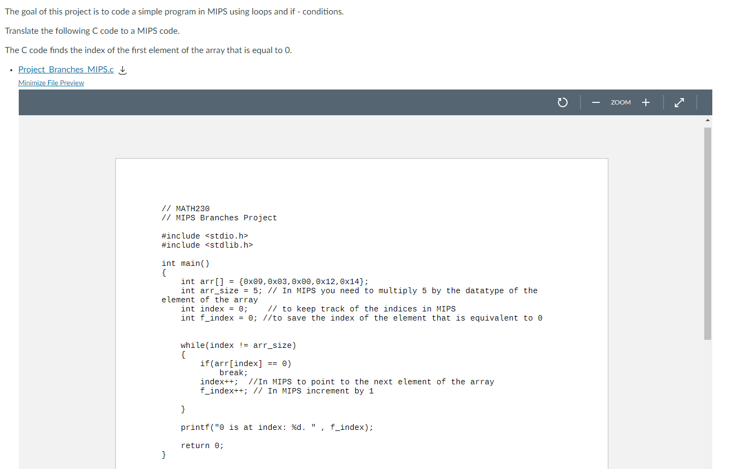This screenshot has width=745, height=469.
Task: Enter fullscreen mode from the toolbar
Action: click(679, 102)
